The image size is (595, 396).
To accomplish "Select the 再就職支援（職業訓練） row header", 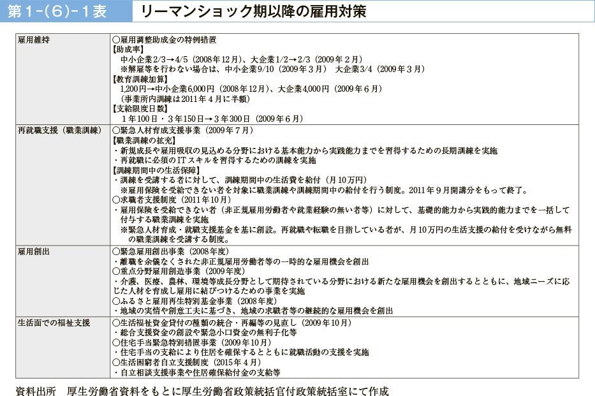I will point(60,130).
